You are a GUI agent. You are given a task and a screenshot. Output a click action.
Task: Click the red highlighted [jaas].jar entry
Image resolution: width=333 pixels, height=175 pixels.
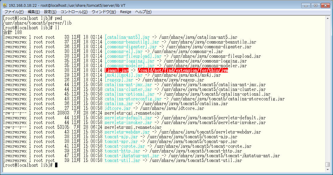point(117,70)
